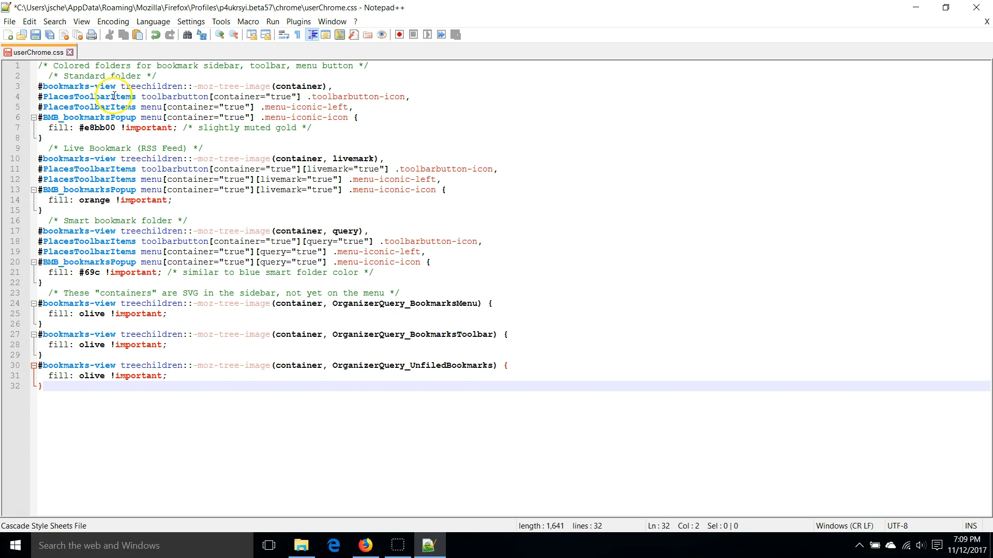The height and width of the screenshot is (558, 993).
Task: Toggle Word Wrap toolbar button
Action: (283, 35)
